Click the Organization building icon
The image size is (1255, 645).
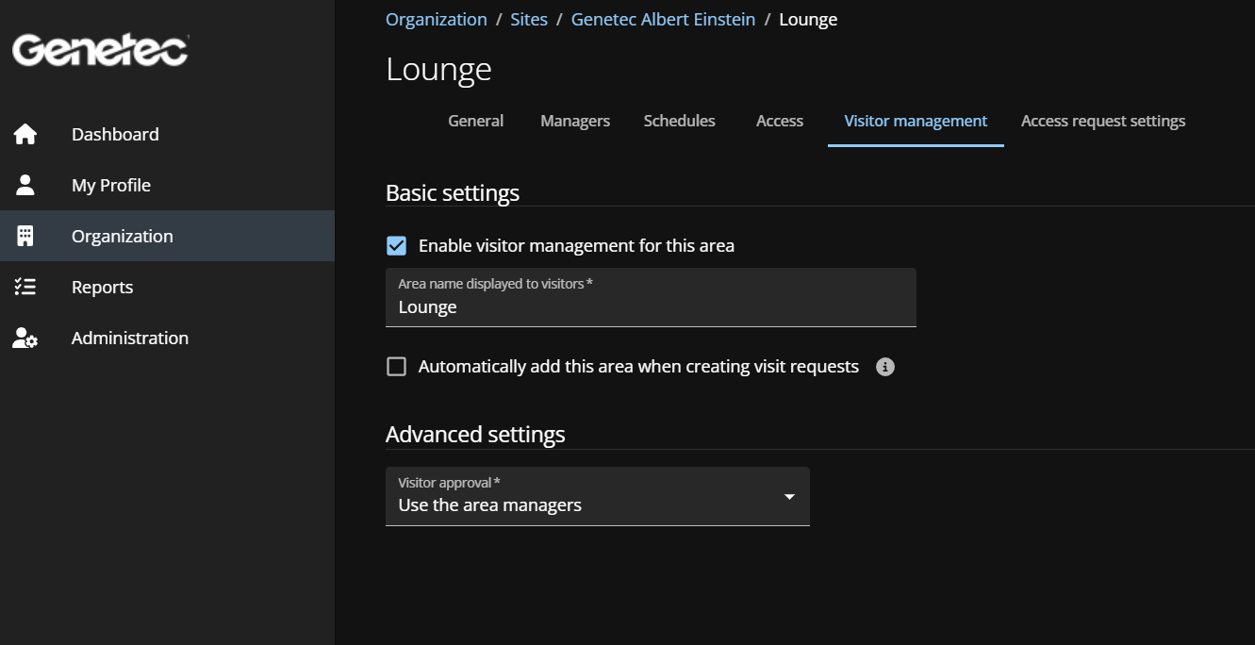coord(25,236)
